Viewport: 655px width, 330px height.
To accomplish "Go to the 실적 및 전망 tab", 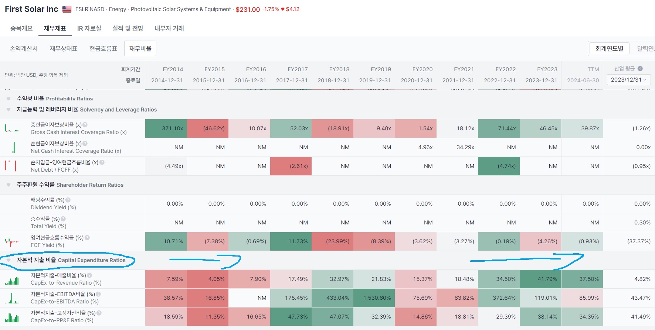I will (128, 28).
